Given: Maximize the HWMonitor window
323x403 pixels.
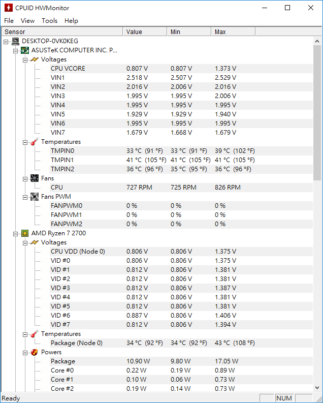Looking at the screenshot, I should (287, 8).
